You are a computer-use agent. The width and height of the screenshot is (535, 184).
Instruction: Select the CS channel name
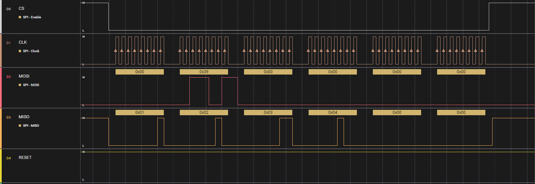pos(21,8)
